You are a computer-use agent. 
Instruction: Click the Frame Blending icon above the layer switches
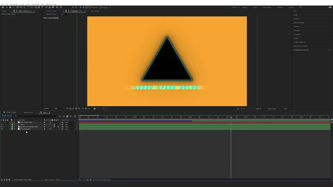coord(67,116)
